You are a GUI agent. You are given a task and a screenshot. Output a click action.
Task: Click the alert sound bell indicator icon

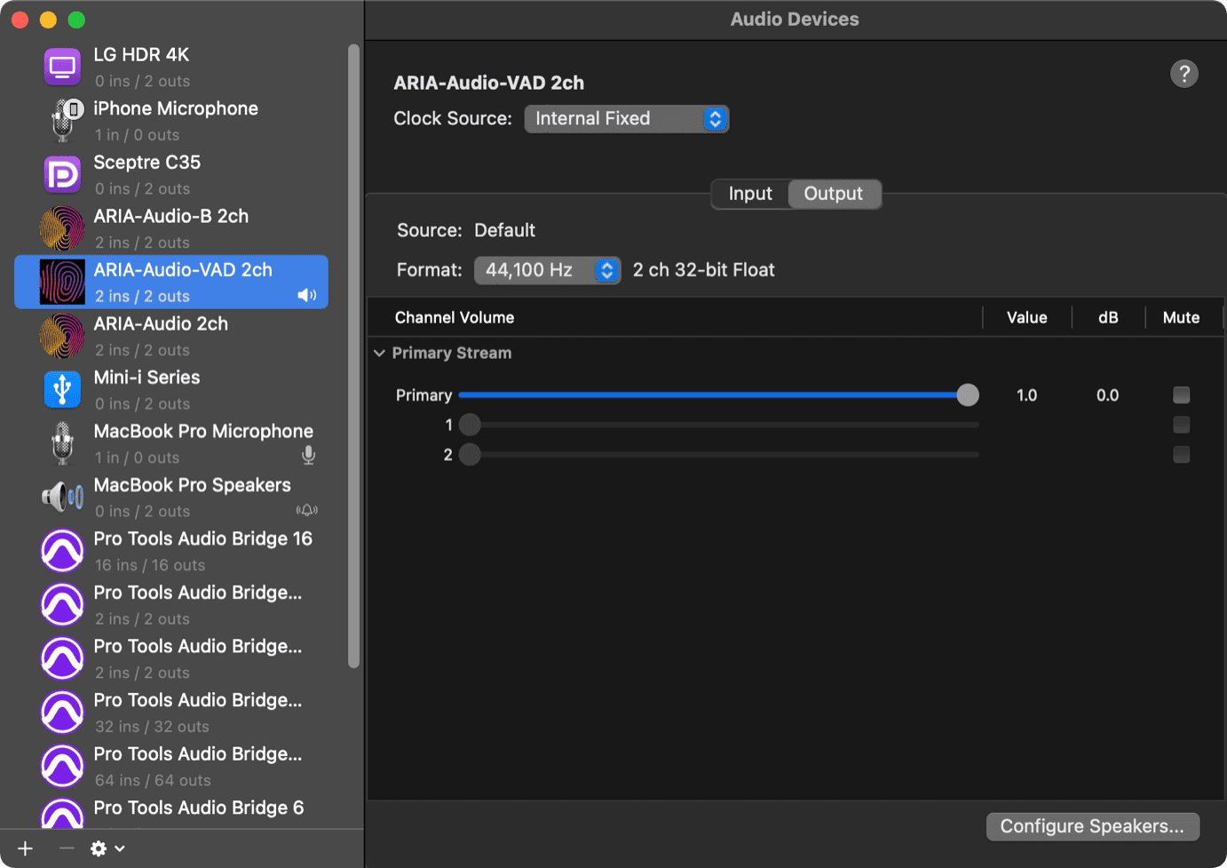point(307,510)
